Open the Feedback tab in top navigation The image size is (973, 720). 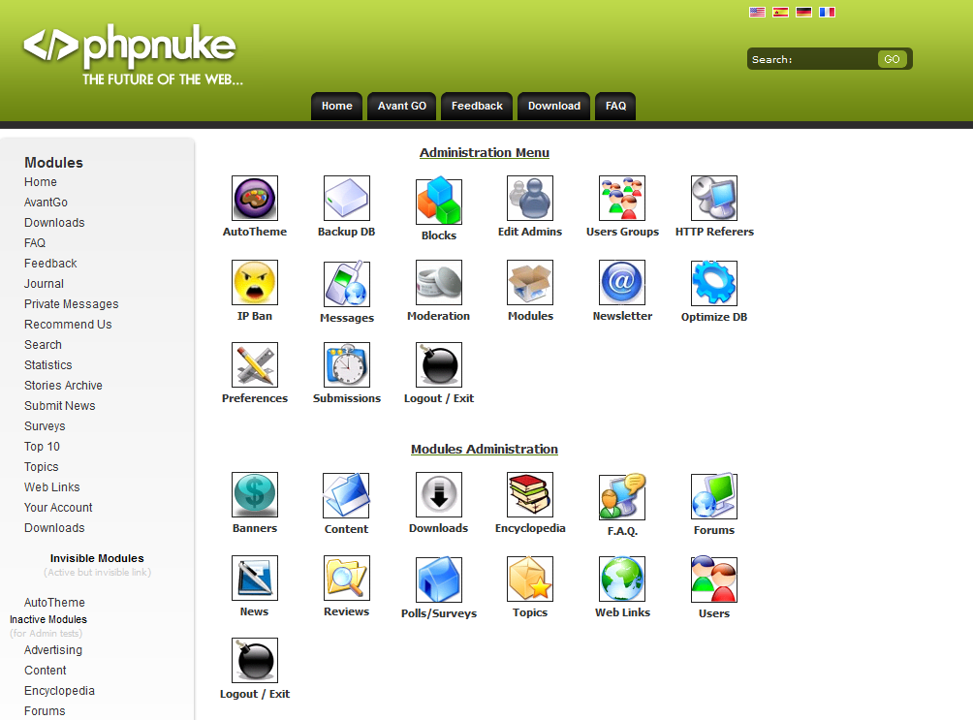[x=477, y=107]
